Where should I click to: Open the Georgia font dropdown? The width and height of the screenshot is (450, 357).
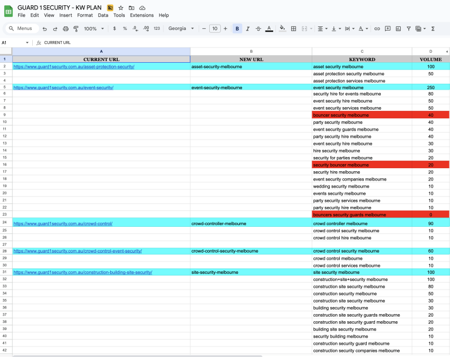click(181, 28)
